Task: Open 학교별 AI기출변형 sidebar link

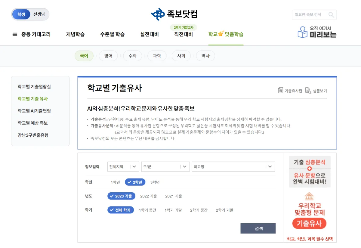Action: (x=34, y=111)
